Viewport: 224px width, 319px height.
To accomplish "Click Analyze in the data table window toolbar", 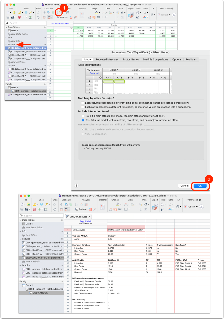I will [62, 17].
